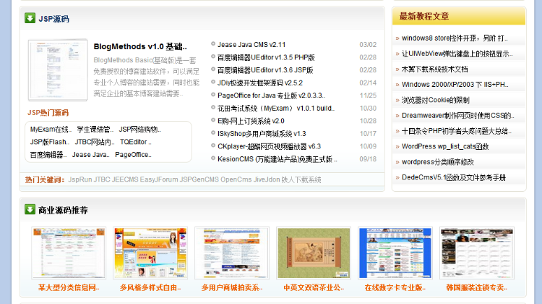Click hot source 学生课绩管.. link
Screen dimensions: 542x304
95,130
